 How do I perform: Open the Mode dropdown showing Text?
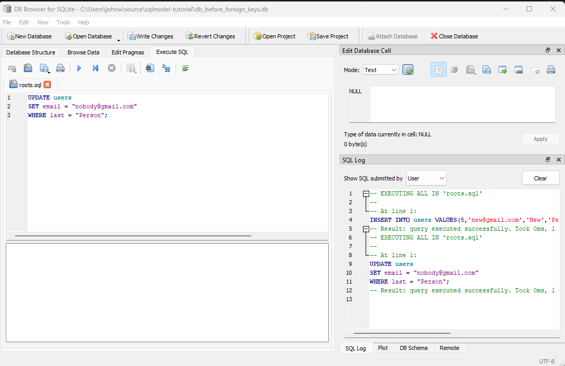pos(381,70)
